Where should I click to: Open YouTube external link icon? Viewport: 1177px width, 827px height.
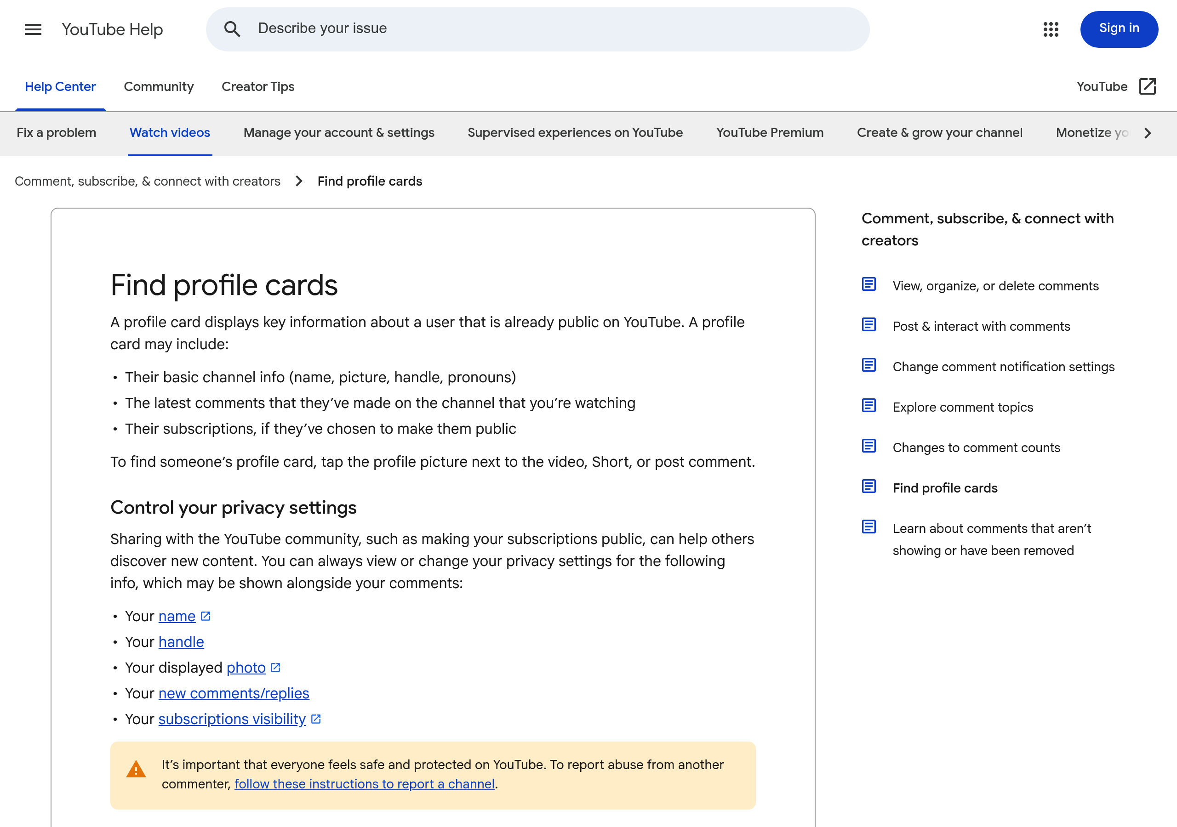[x=1147, y=86]
